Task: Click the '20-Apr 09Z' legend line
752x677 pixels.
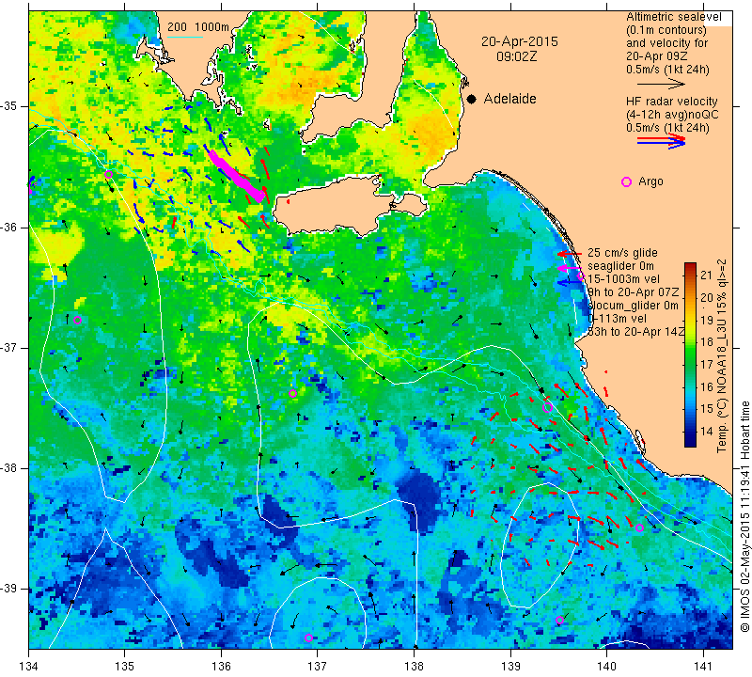Action: (657, 56)
